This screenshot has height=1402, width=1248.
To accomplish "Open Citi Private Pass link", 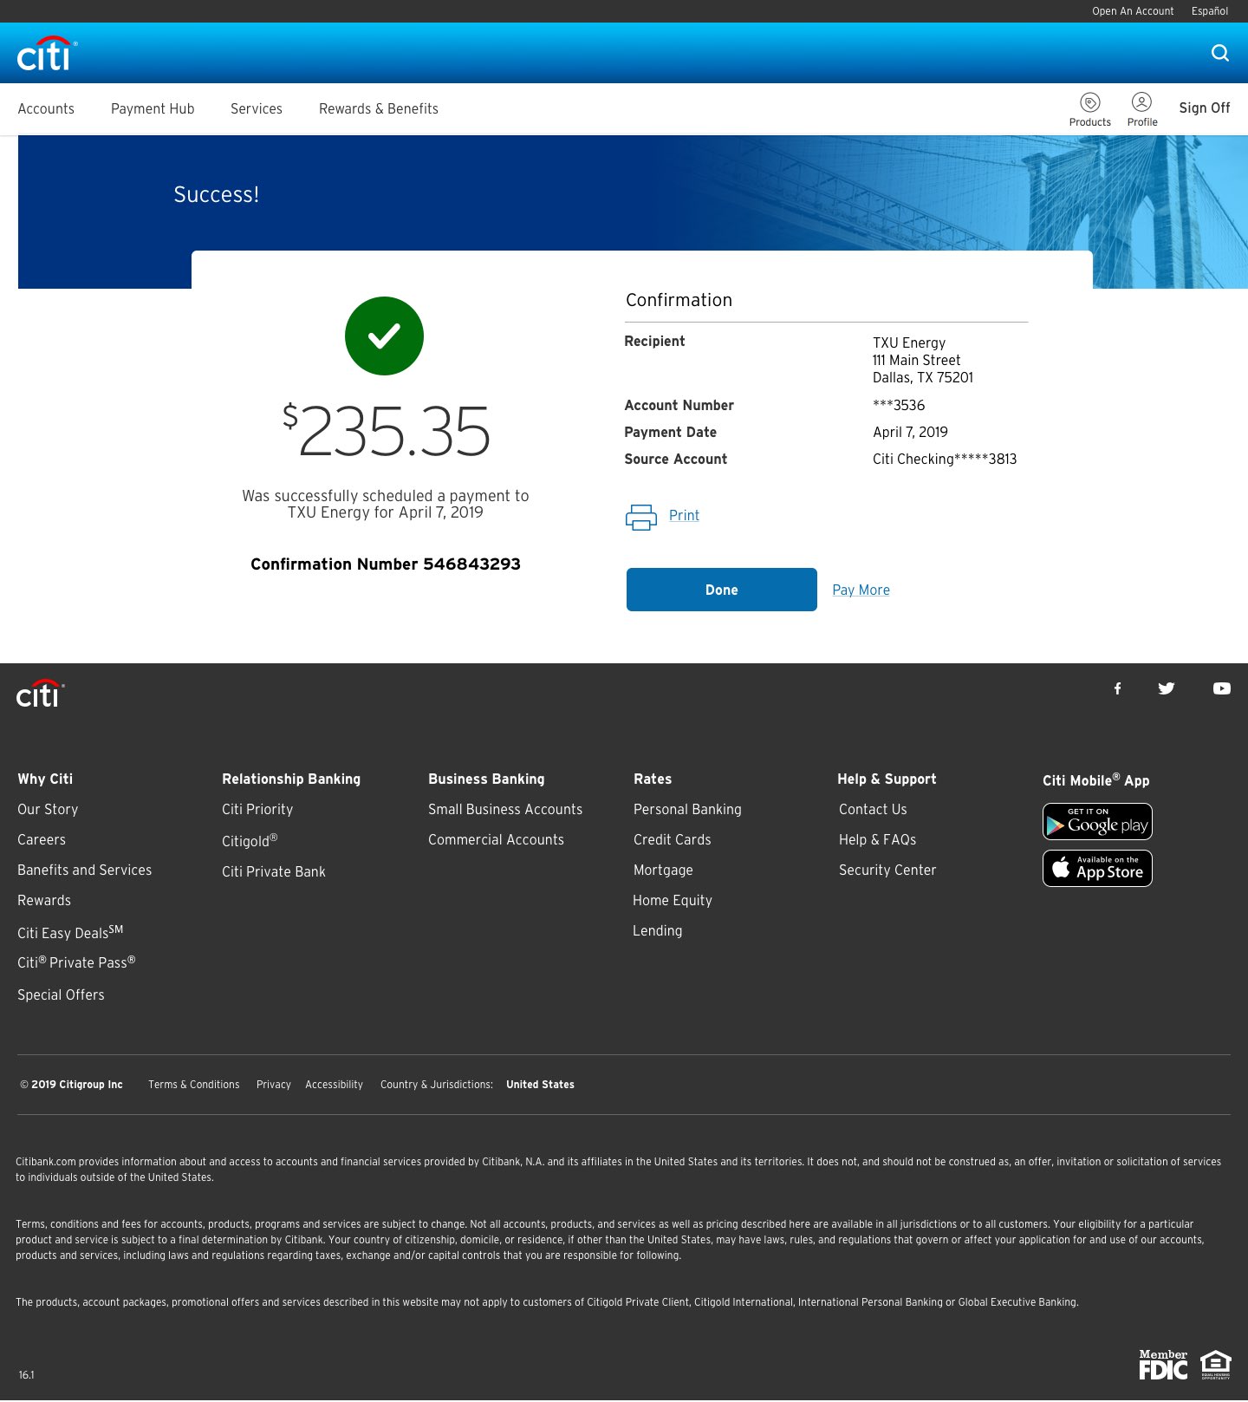I will (x=76, y=962).
